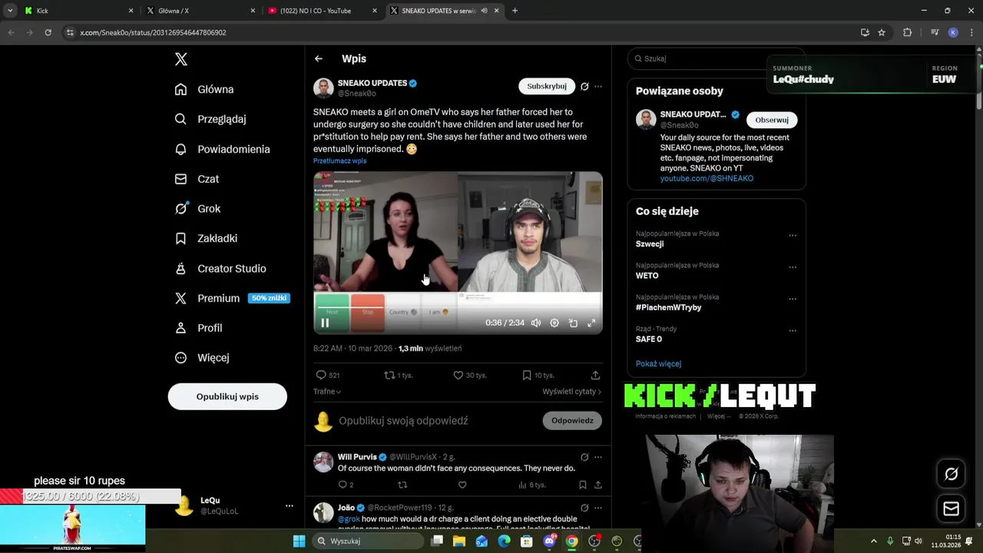983x553 pixels.
Task: Click the Odpowiedz button
Action: pyautogui.click(x=572, y=421)
